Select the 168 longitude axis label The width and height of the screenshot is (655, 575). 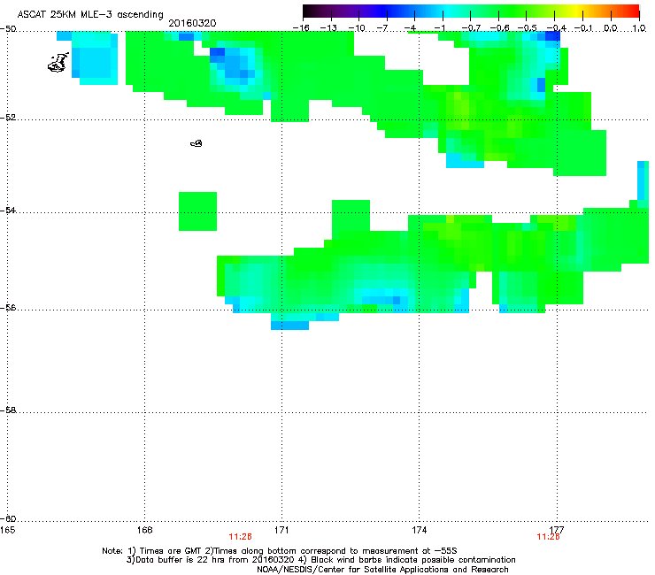point(145,530)
